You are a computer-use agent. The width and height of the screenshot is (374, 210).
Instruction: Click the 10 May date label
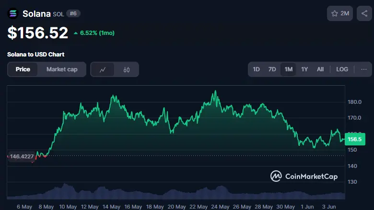coord(68,207)
